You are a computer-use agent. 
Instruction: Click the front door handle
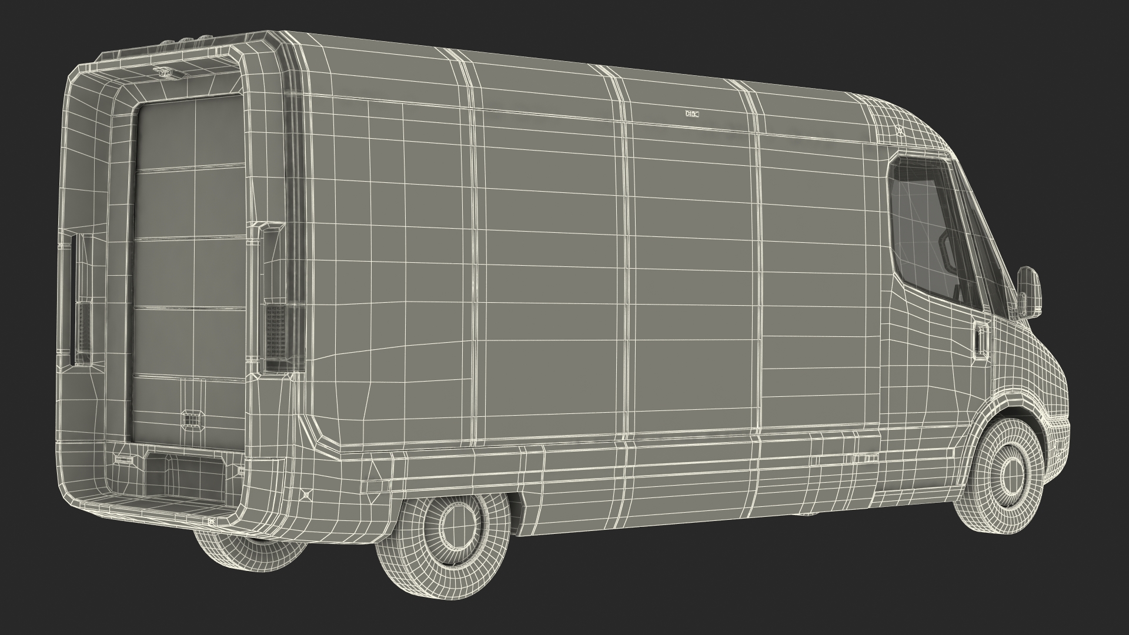point(980,341)
